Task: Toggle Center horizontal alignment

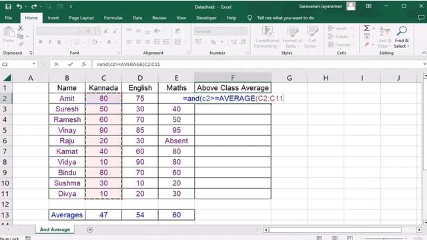Action: coord(138,42)
